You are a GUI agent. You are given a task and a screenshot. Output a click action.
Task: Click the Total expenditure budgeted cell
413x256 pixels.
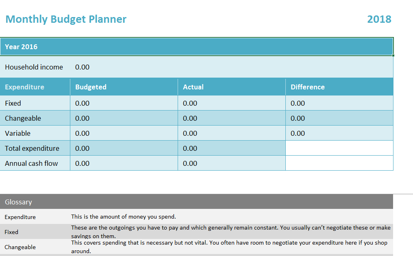[x=124, y=148]
